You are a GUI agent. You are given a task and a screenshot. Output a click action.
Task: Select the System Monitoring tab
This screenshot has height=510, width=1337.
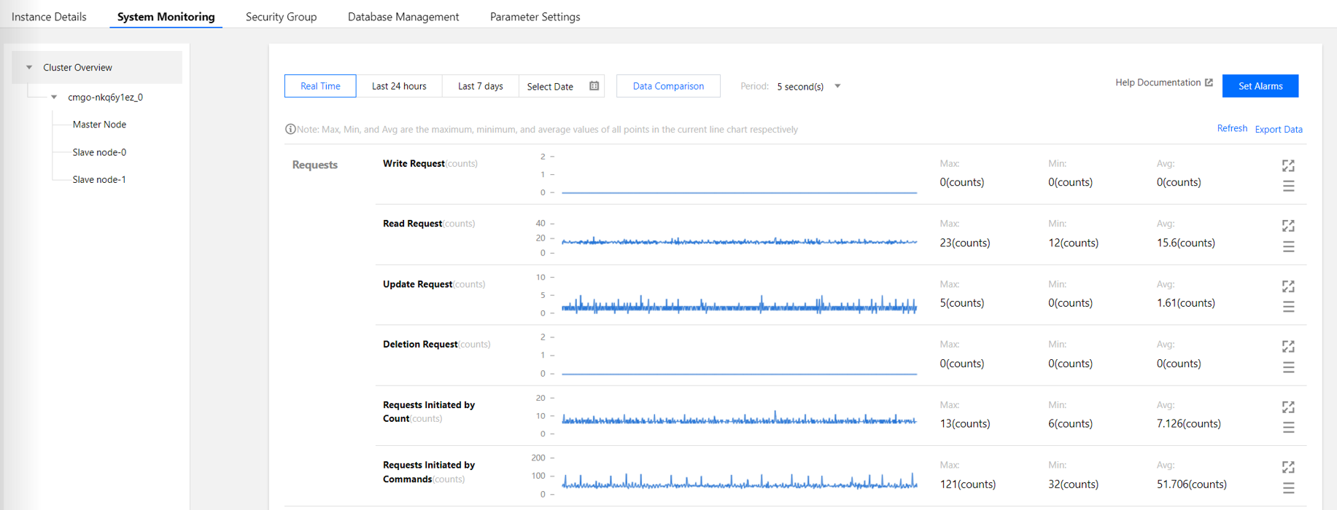pos(166,16)
